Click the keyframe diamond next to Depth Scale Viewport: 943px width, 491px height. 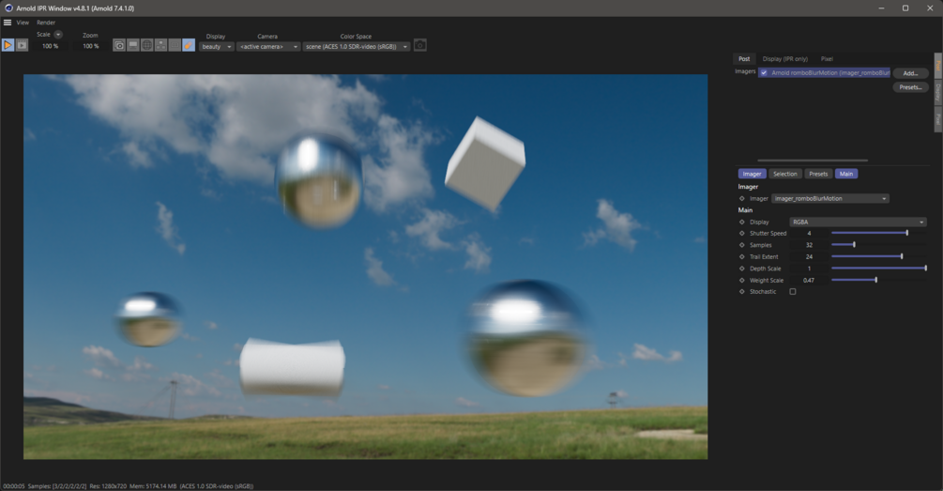(741, 269)
